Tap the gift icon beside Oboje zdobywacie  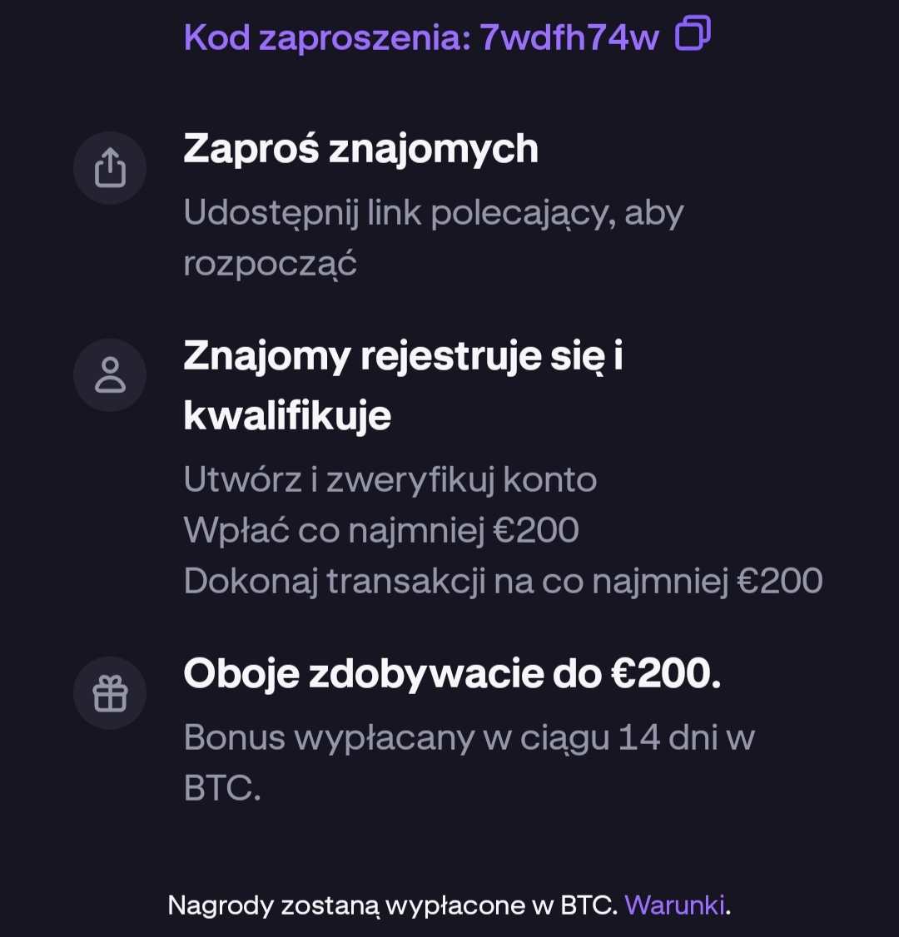(x=110, y=693)
